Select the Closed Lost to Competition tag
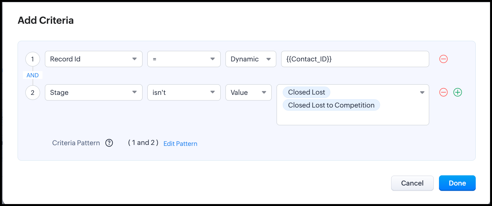 coord(331,105)
